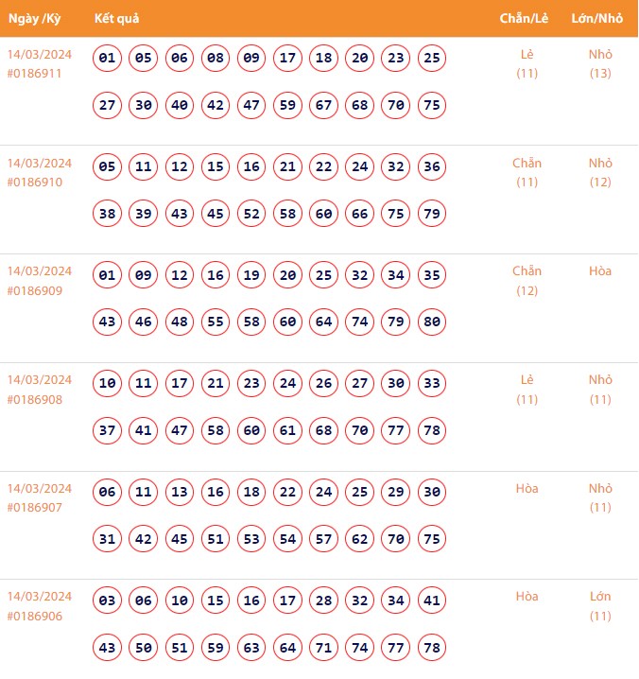The height and width of the screenshot is (679, 639).
Task: Select the "Chẵn/Lẻ" column header
Action: (x=526, y=18)
